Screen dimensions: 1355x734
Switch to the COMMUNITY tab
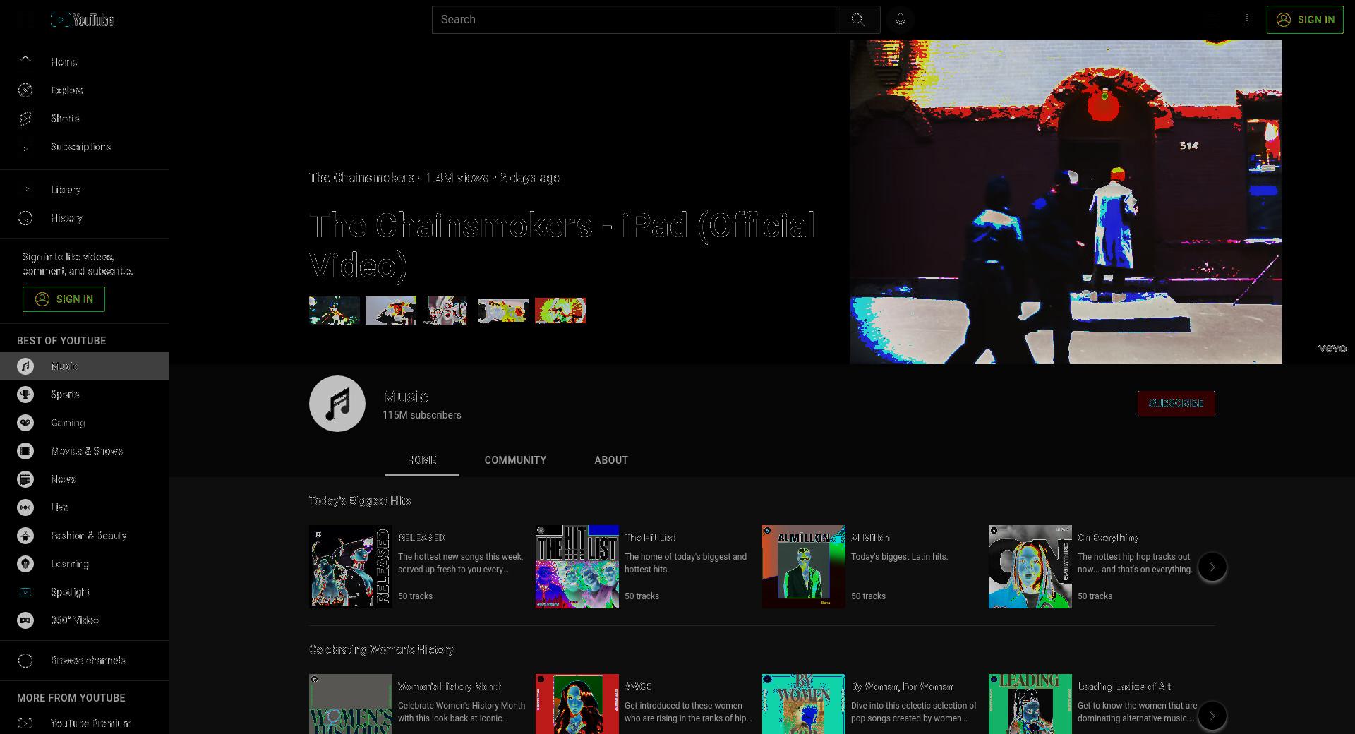coord(515,460)
